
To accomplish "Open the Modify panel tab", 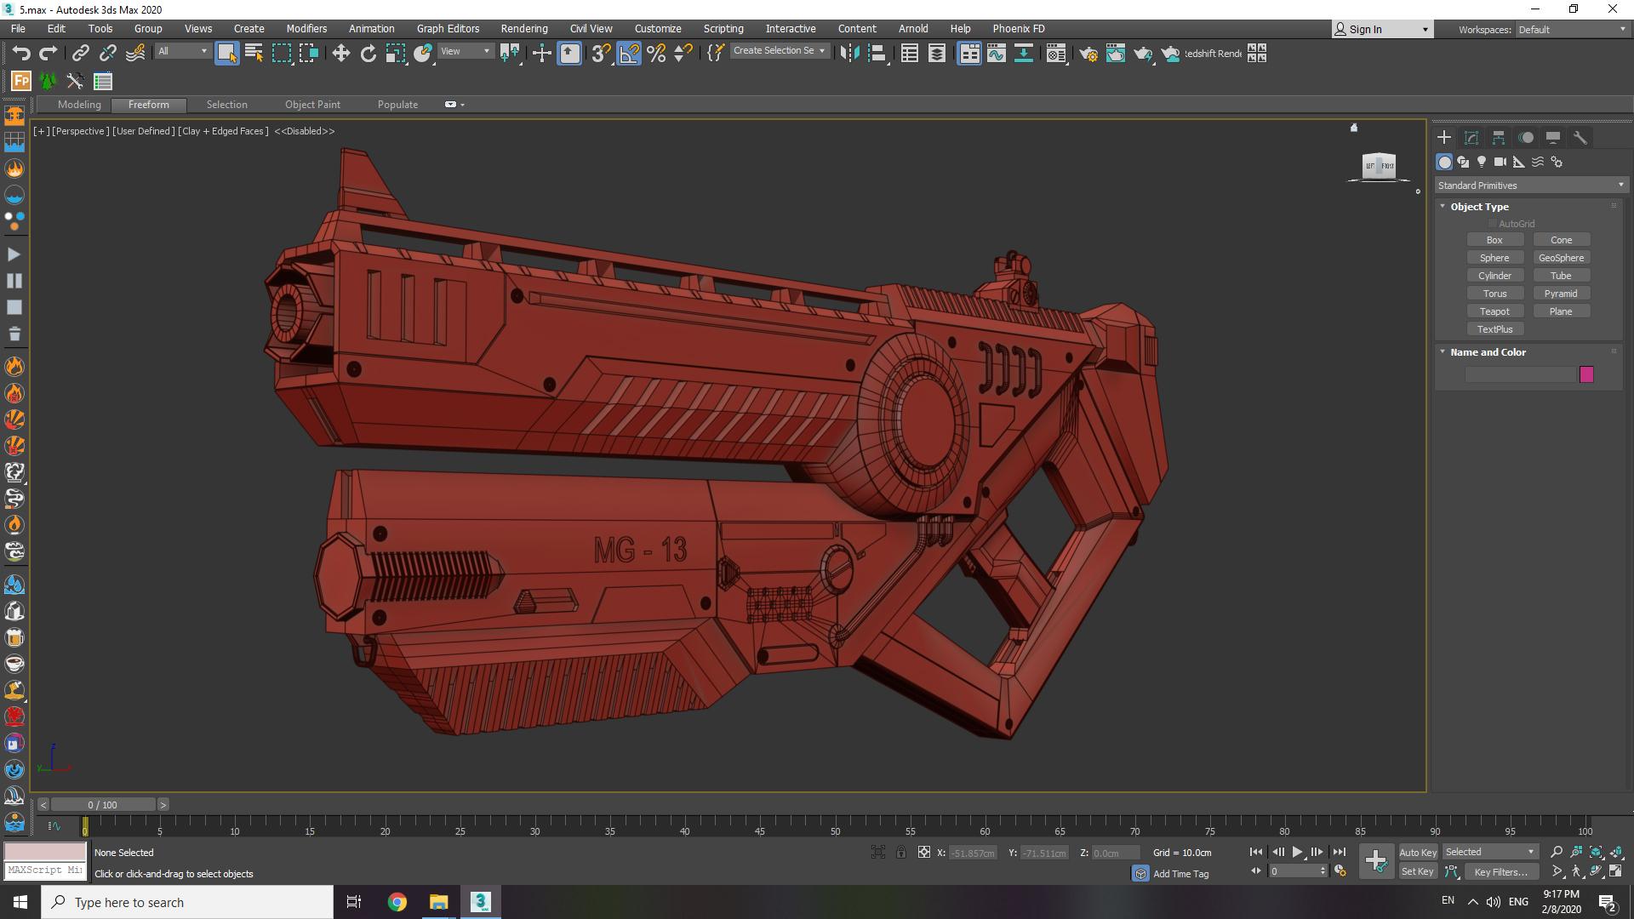I will [x=1471, y=137].
